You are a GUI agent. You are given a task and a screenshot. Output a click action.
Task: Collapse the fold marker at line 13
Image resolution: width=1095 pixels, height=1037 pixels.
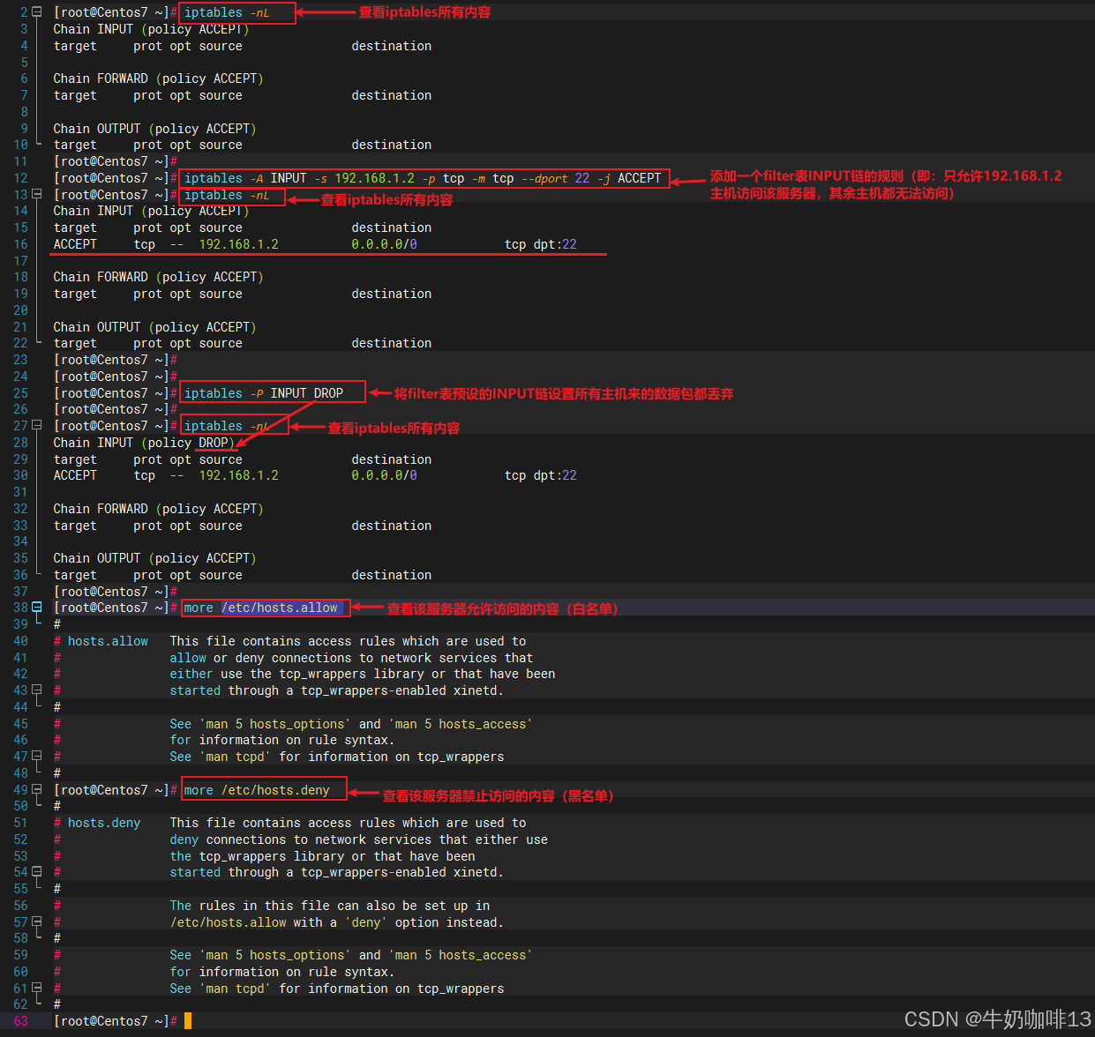pos(37,195)
